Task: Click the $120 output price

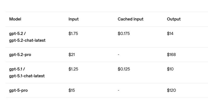Action: (171, 90)
